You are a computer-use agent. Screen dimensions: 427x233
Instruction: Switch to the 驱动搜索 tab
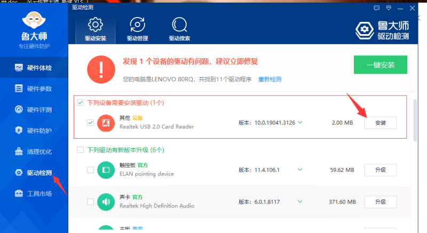click(x=179, y=29)
